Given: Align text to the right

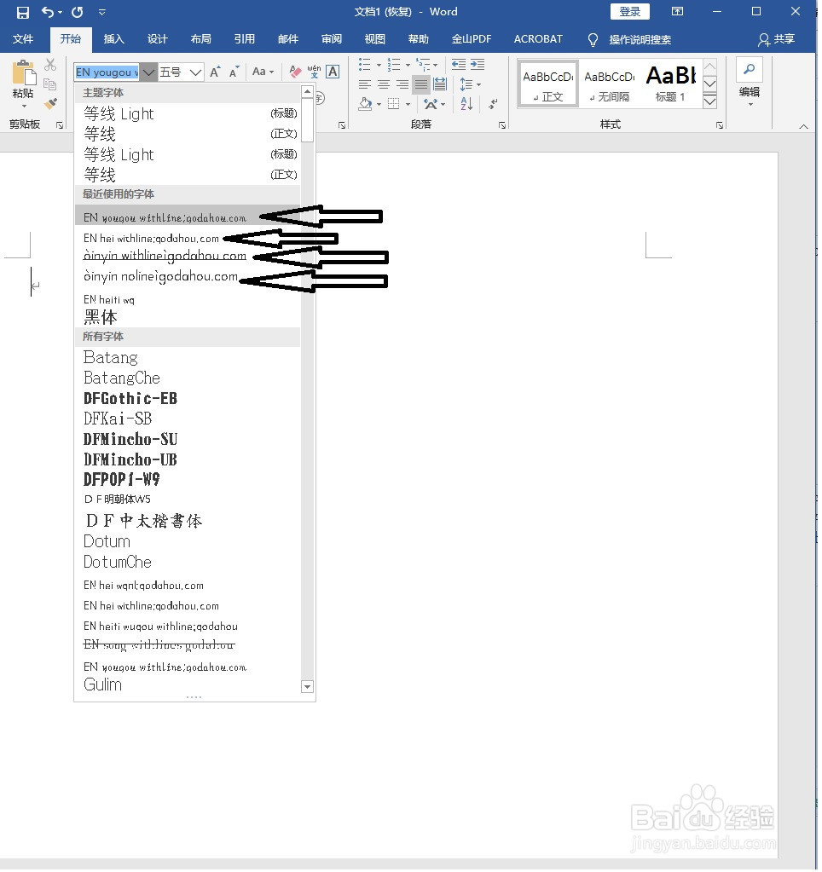Looking at the screenshot, I should click(x=402, y=84).
